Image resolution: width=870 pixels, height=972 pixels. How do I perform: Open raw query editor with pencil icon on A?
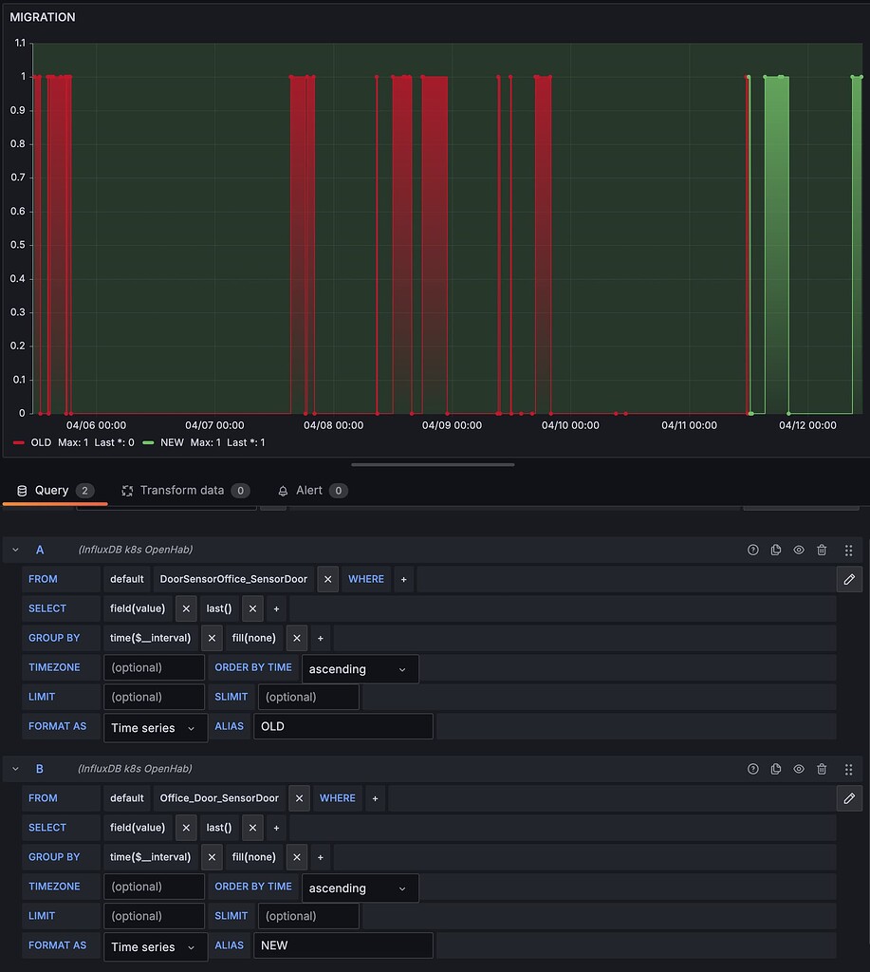[849, 579]
